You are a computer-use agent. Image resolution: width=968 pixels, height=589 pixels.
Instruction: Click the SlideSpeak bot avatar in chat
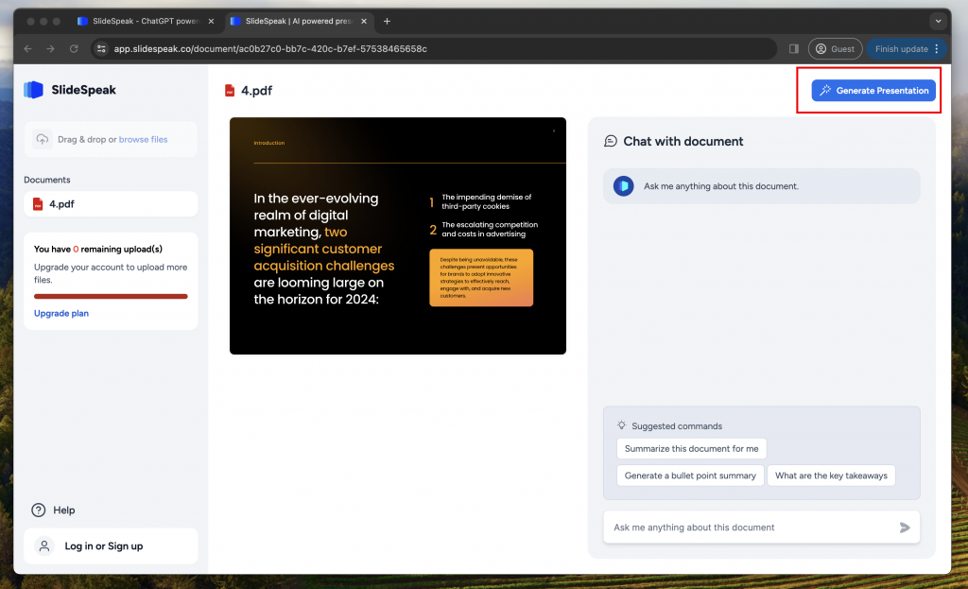tap(624, 186)
